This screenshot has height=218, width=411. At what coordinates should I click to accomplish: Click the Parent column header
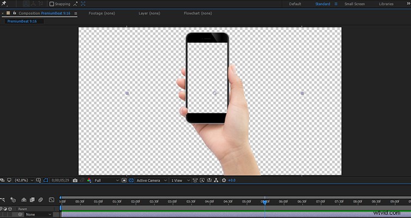tap(22, 209)
